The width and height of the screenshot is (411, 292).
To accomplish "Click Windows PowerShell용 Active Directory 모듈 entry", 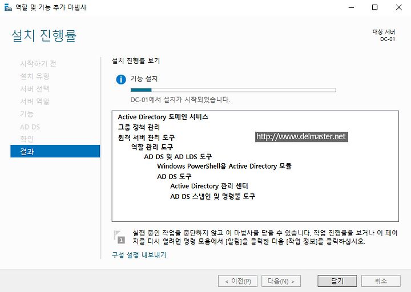I will coord(224,167).
